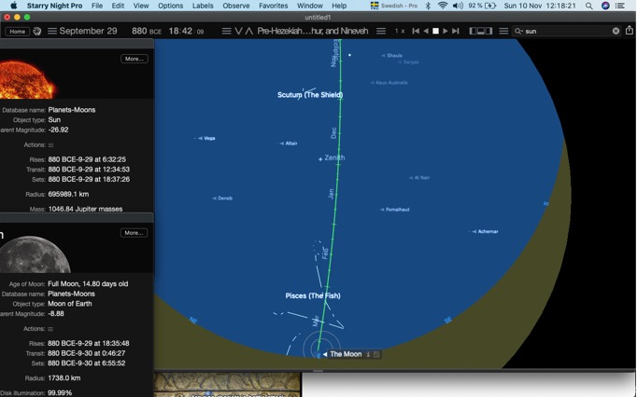Click the share icon in toolbar
Image resolution: width=637 pixels, height=397 pixels.
pos(630,31)
